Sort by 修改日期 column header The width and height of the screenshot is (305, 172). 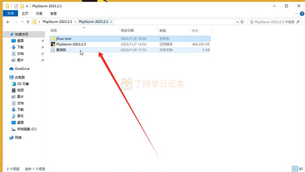point(127,31)
